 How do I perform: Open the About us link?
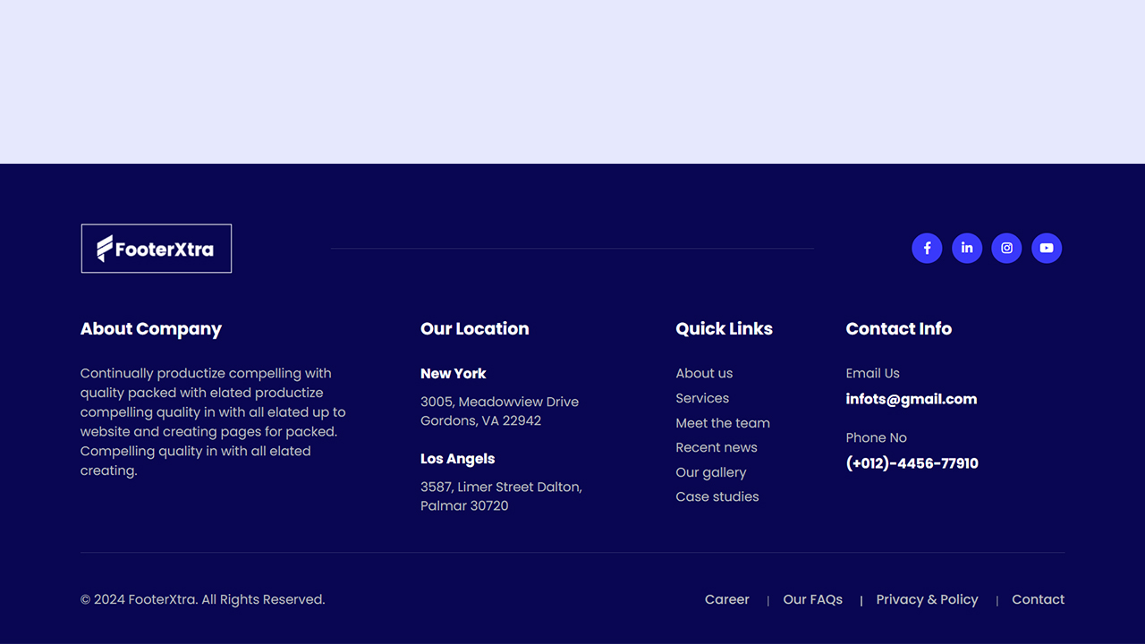[x=704, y=373]
